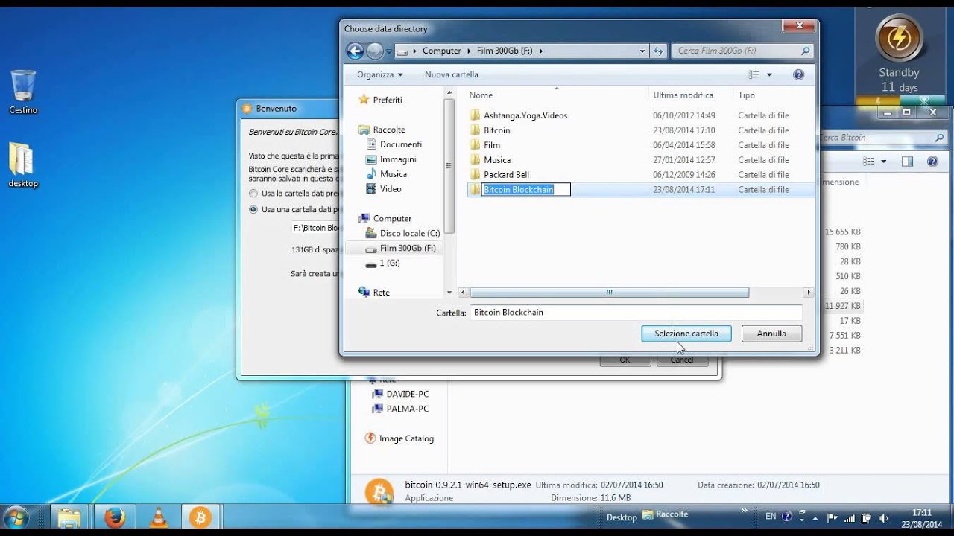Click Annulla to cancel the dialog

[771, 334]
